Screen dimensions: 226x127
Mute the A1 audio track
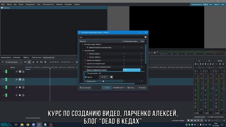coord(20,87)
